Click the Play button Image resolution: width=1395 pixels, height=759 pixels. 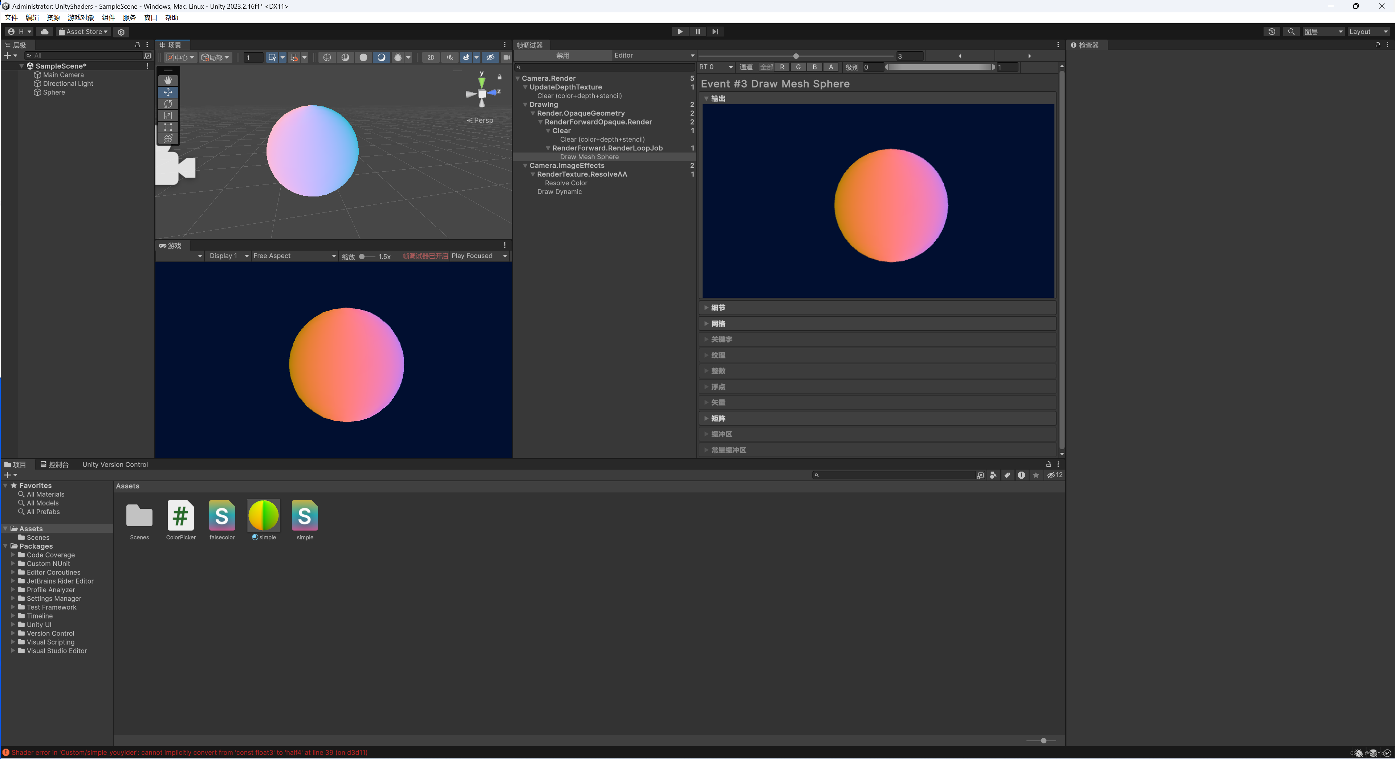click(680, 32)
